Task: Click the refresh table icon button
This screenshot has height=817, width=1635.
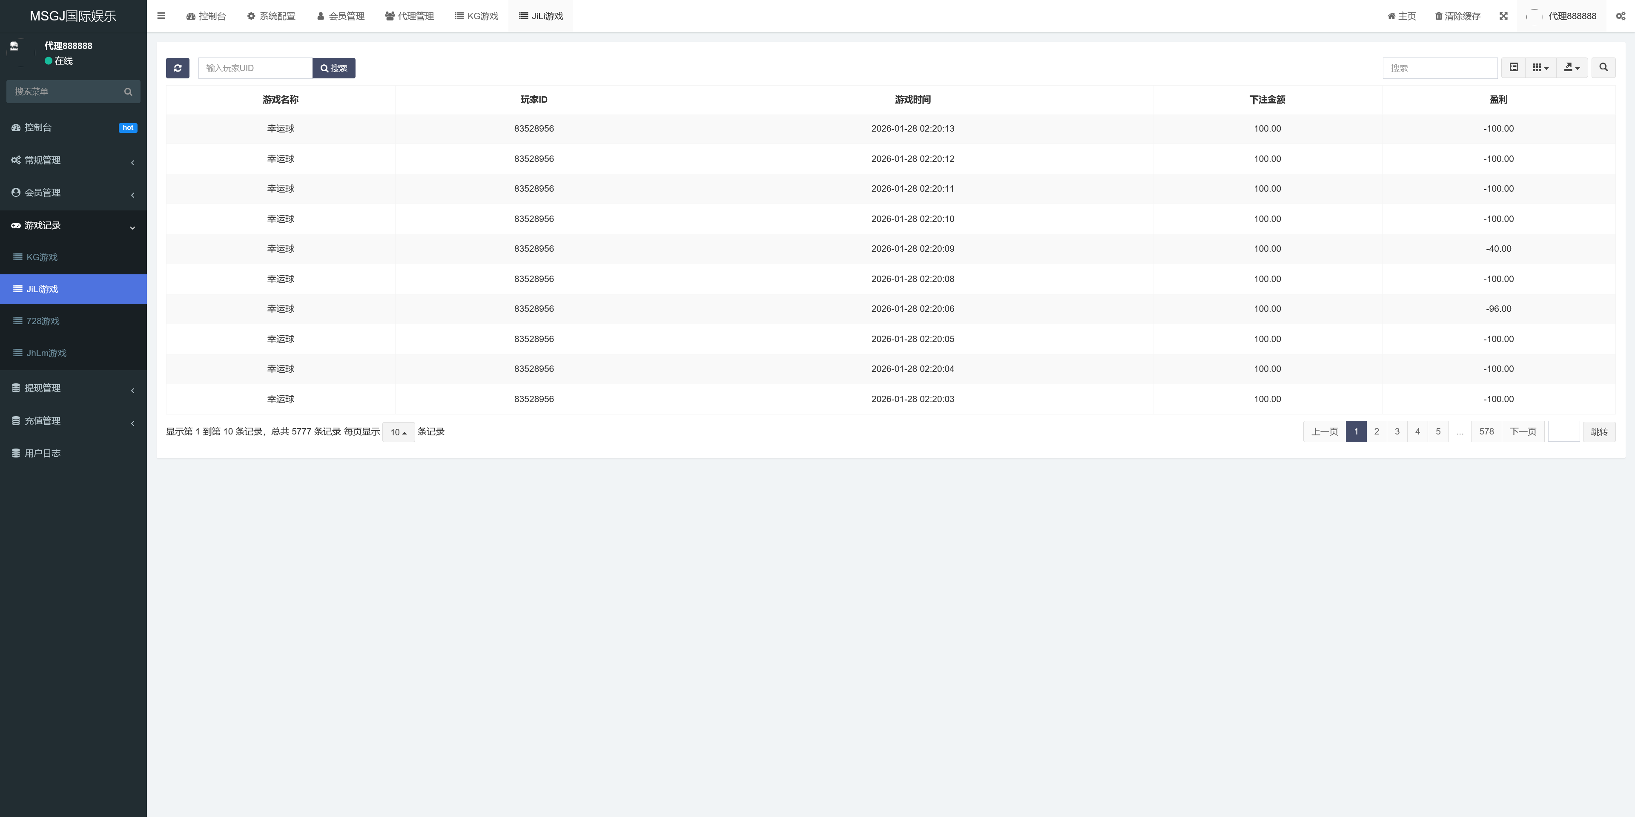Action: click(178, 68)
